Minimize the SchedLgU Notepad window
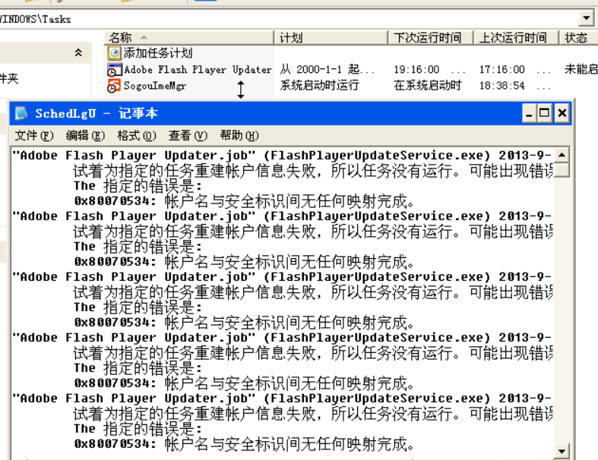The height and width of the screenshot is (460, 598). (x=529, y=113)
